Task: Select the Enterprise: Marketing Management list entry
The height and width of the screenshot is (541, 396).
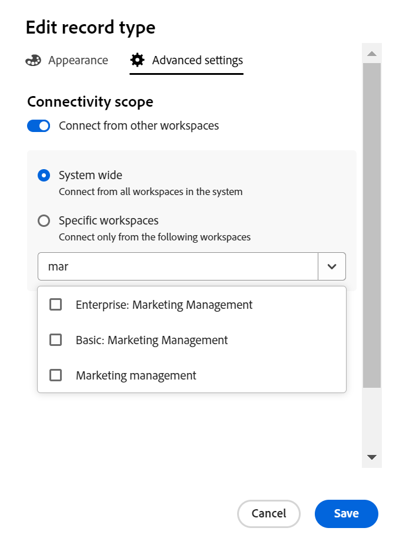Action: pyautogui.click(x=164, y=305)
